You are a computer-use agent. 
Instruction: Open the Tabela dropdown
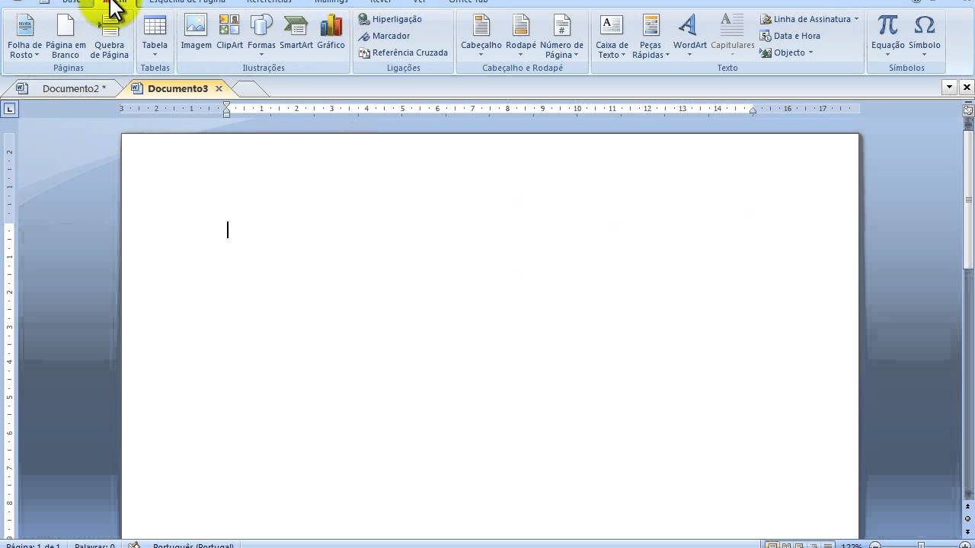point(155,37)
